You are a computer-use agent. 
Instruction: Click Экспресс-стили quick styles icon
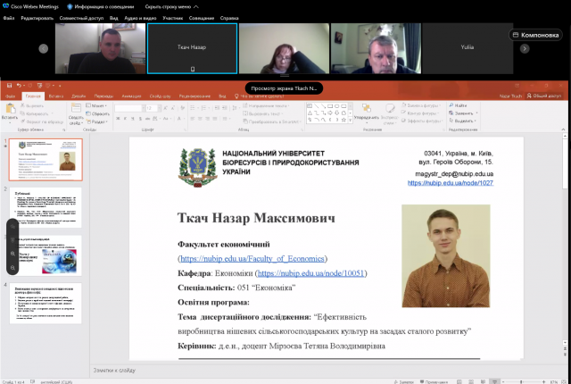pos(389,109)
